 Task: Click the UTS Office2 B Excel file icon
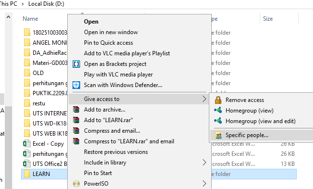(27, 164)
